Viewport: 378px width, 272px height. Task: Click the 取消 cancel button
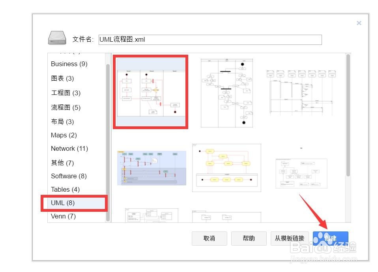(x=209, y=238)
